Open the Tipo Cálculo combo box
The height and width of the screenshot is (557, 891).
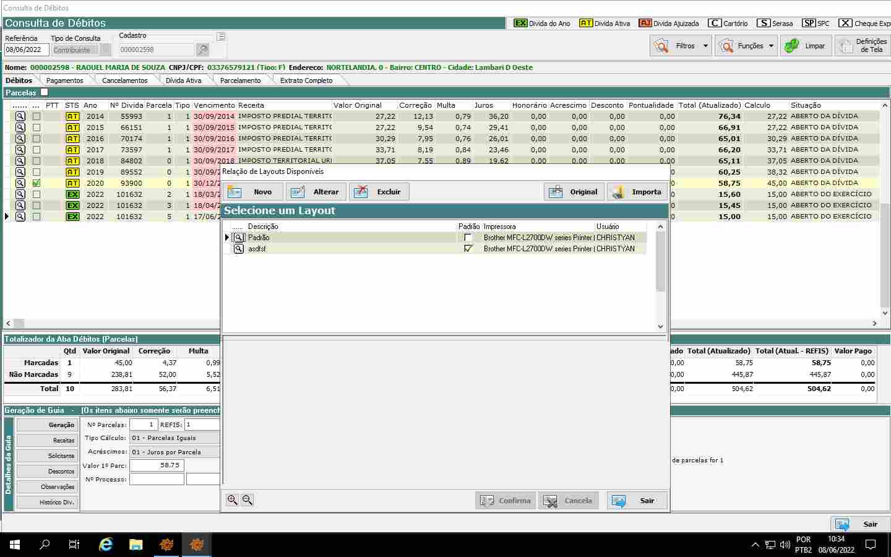point(174,438)
